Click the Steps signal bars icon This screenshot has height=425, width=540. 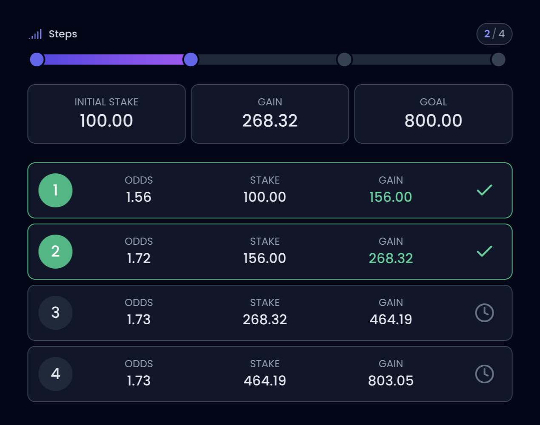(x=35, y=34)
